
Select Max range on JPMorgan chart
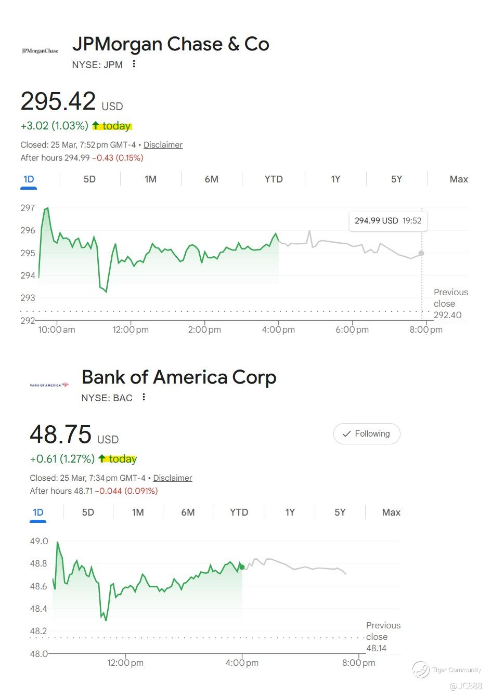[459, 179]
